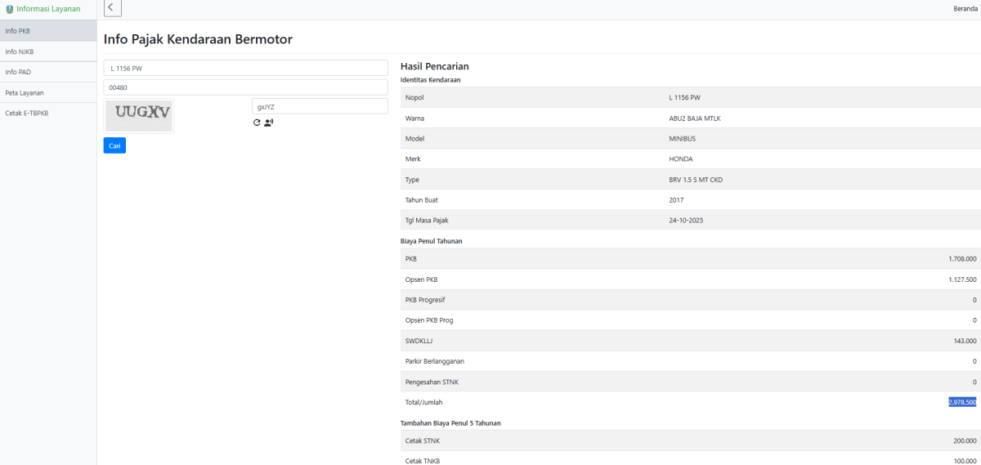Open Info PKB in the sidebar
The image size is (981, 465).
[48, 31]
